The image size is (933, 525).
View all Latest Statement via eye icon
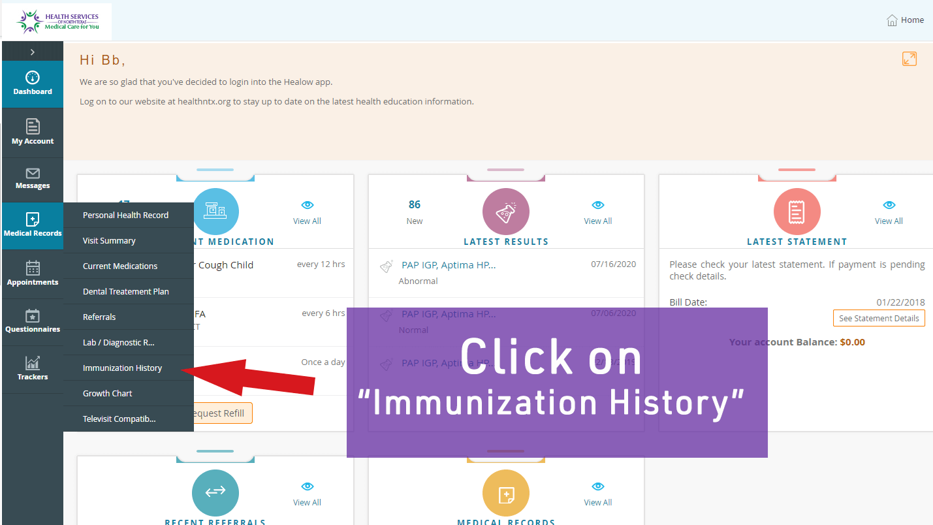click(x=889, y=205)
